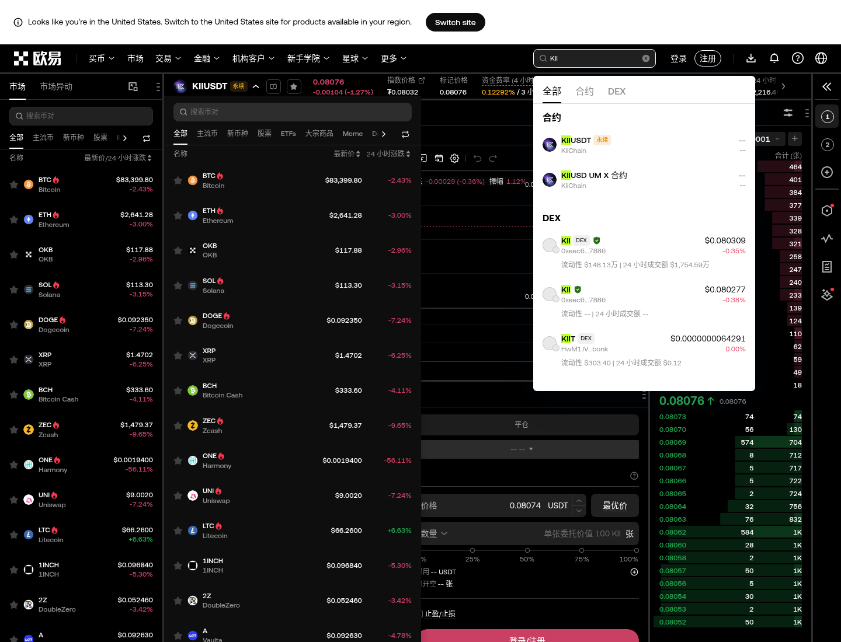841x642 pixels.
Task: Toggle favorite star for ETH in left market list
Action: [x=13, y=219]
